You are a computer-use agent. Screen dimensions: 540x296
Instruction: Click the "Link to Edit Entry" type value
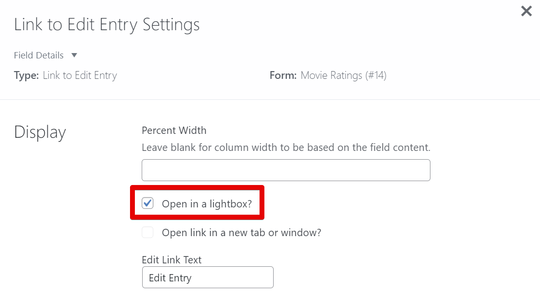[x=80, y=75]
